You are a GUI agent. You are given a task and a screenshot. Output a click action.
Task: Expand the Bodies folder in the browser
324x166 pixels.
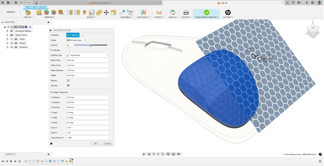pyautogui.click(x=8, y=43)
